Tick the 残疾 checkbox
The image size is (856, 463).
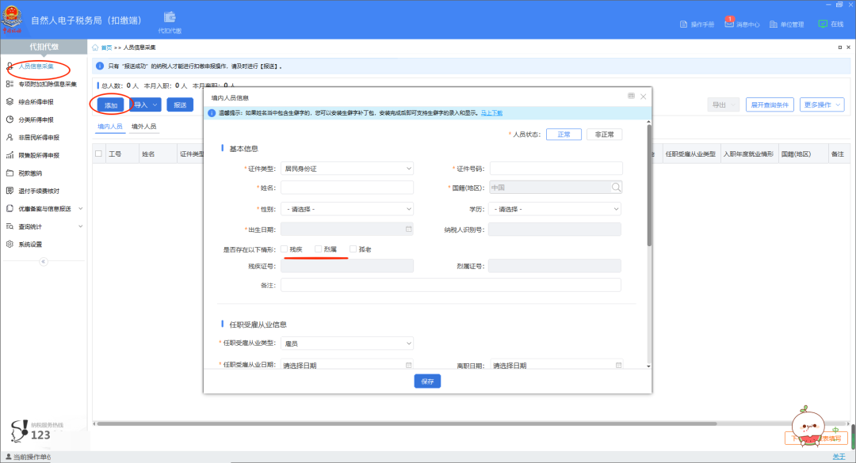284,249
